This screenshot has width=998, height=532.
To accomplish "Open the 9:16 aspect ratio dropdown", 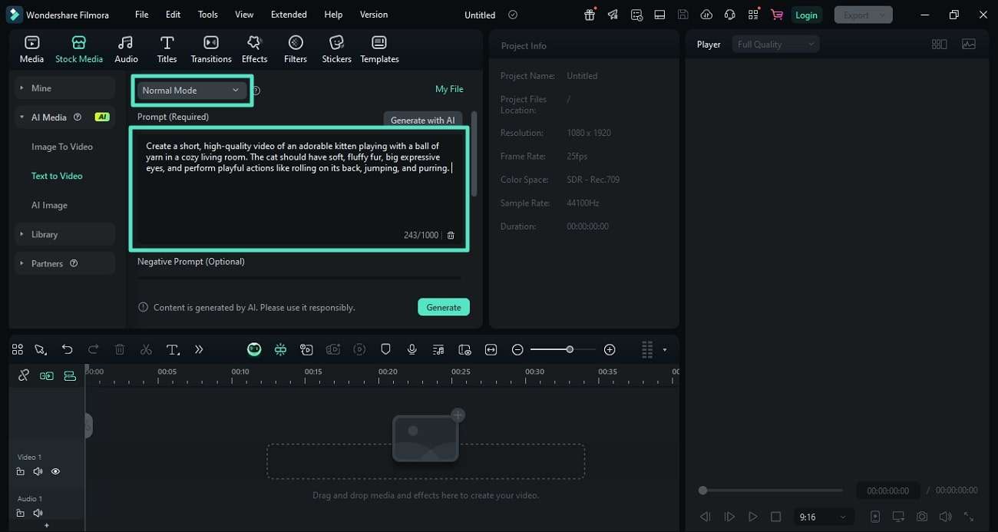I will click(822, 517).
